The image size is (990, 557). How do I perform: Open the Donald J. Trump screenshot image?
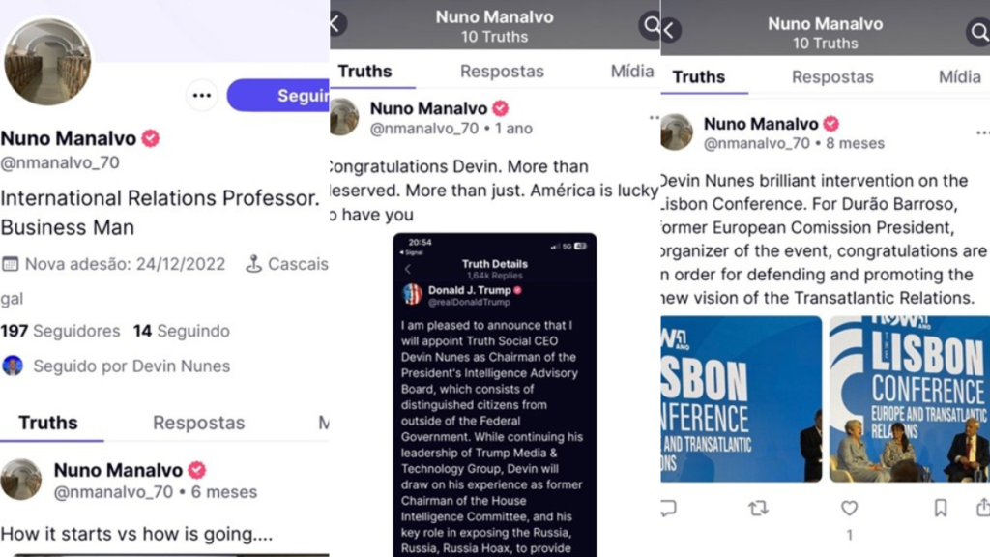[x=494, y=395]
